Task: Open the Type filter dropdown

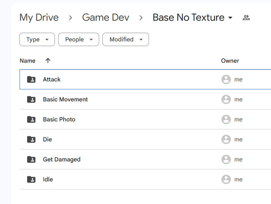Action: (x=37, y=39)
